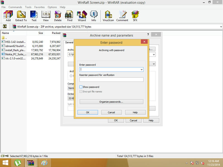Launch the Wizard toolbar icon
223x167 pixels.
tap(82, 16)
